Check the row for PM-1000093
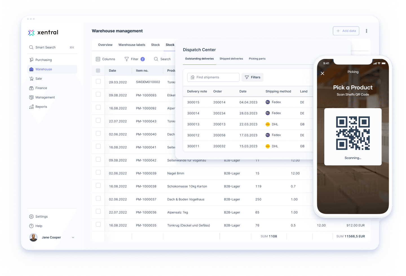 (x=98, y=94)
